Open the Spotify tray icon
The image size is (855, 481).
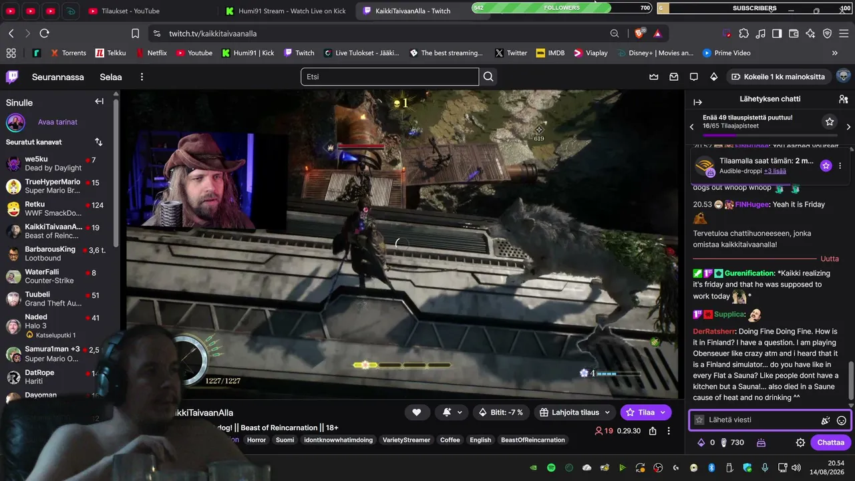551,468
